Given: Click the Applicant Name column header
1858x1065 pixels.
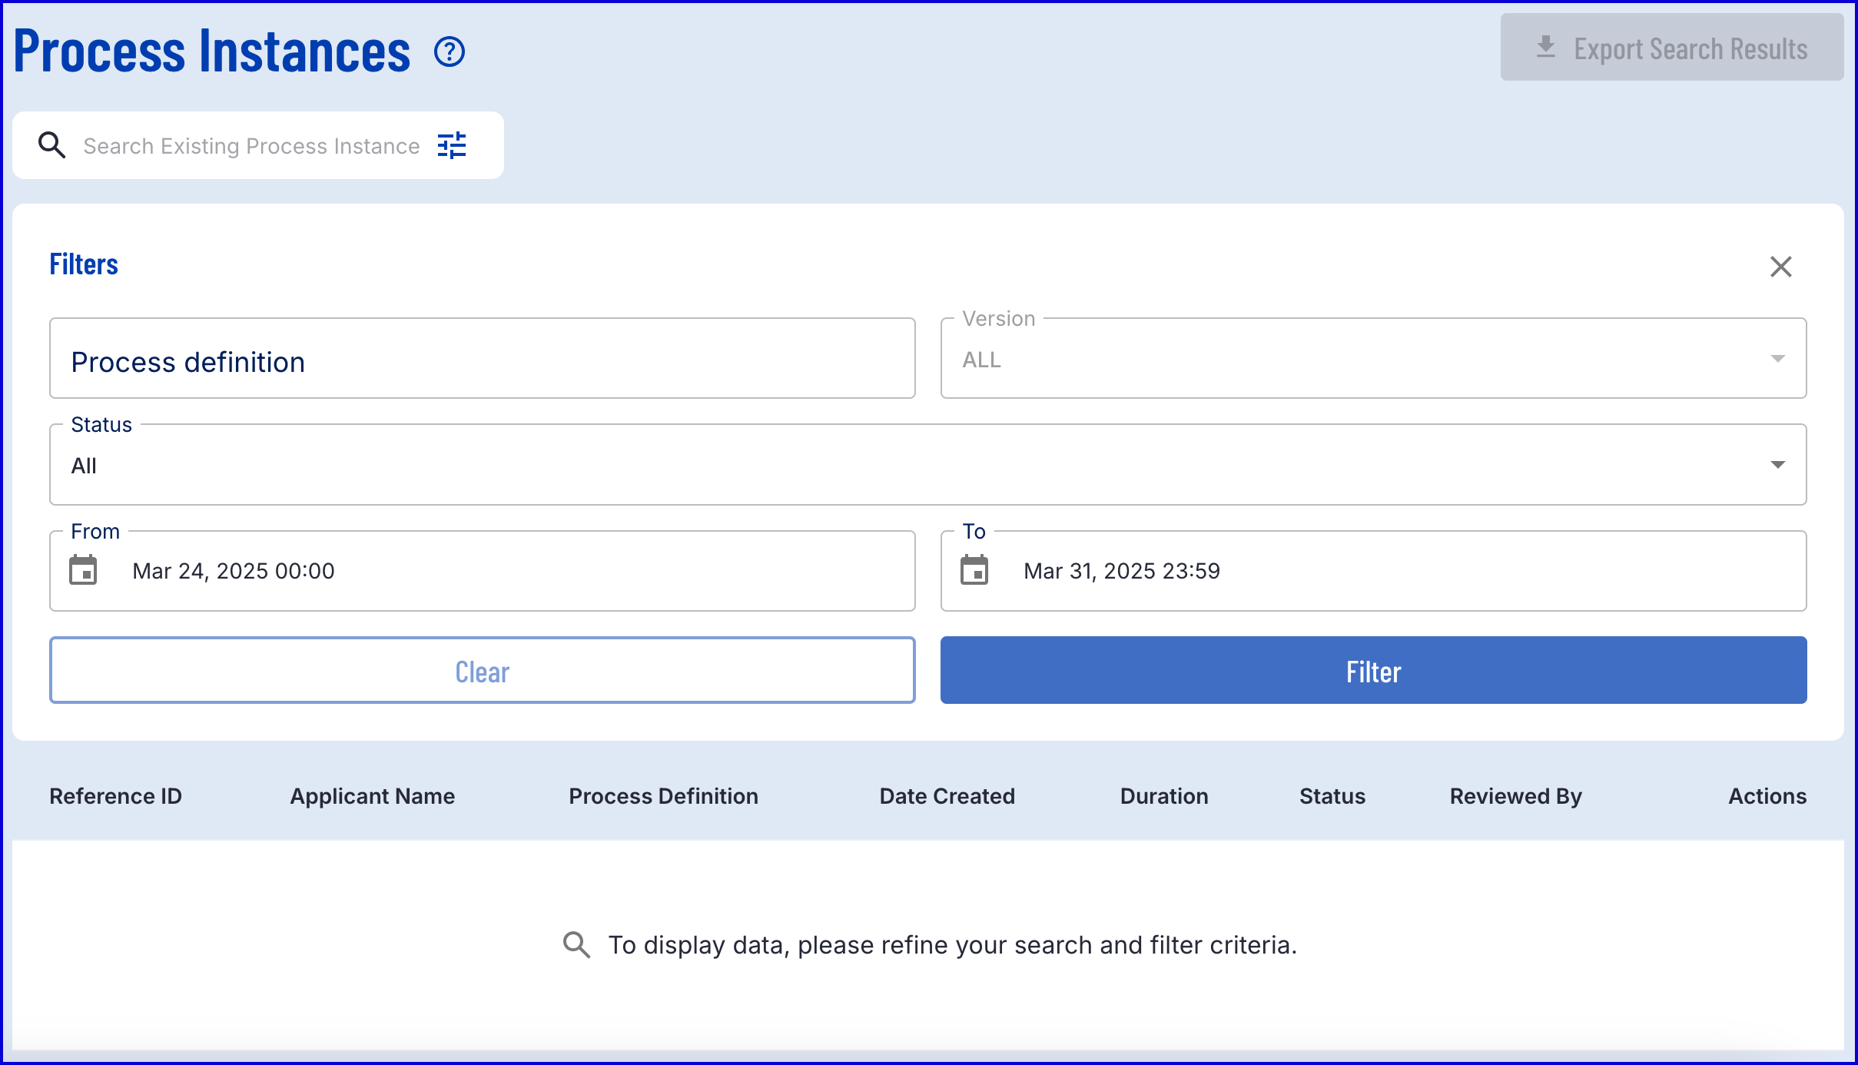Looking at the screenshot, I should click(372, 796).
